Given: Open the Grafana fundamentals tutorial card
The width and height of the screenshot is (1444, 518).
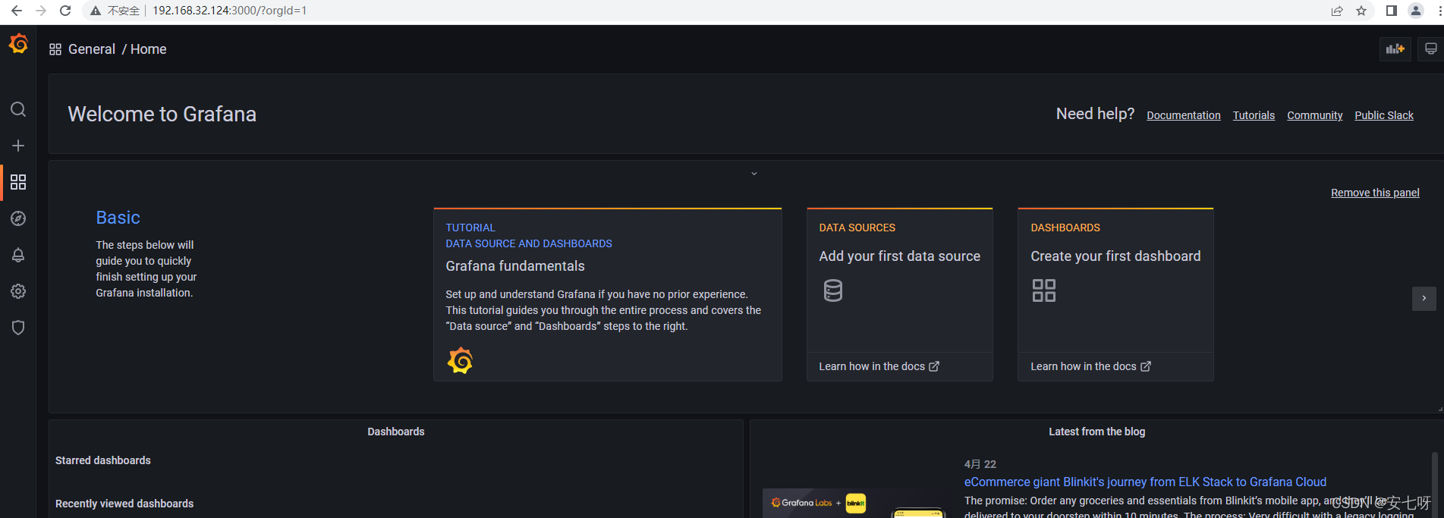Looking at the screenshot, I should [607, 294].
